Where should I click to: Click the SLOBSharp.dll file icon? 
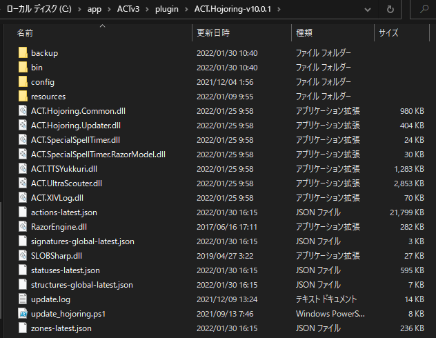(x=23, y=255)
